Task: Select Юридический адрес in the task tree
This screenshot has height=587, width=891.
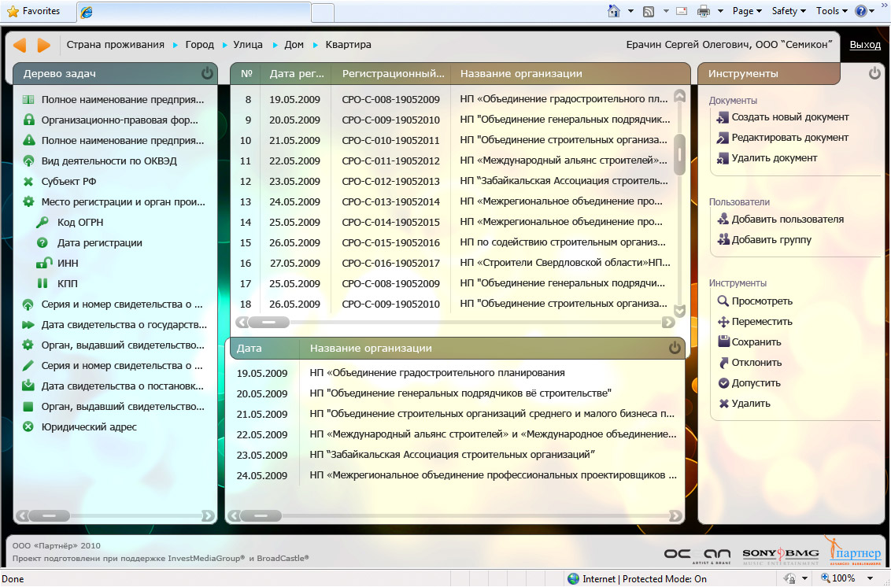Action: pos(89,427)
